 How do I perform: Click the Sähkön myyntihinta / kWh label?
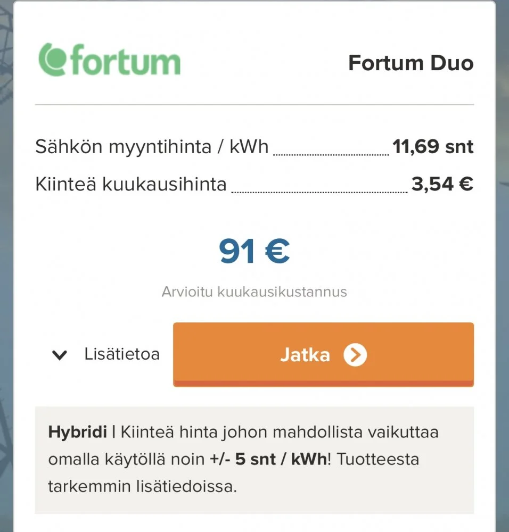pos(152,147)
